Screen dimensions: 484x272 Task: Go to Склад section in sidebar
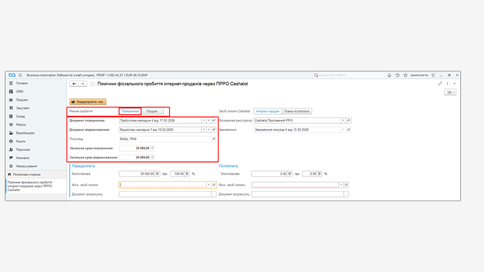21,116
